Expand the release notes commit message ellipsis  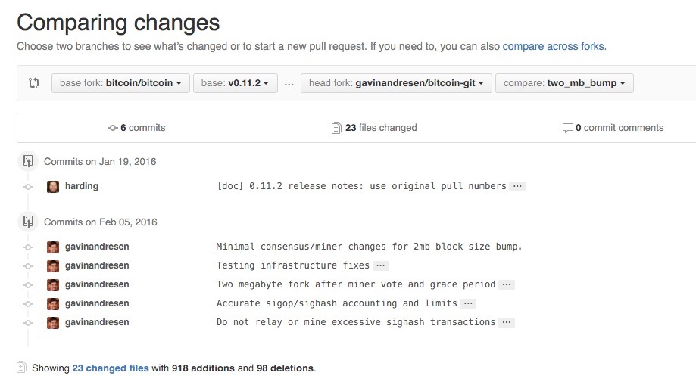[517, 186]
